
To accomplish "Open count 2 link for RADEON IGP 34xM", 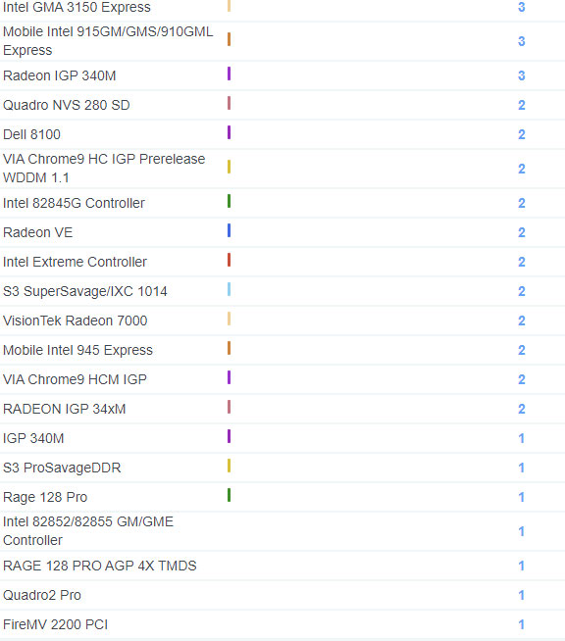I will tap(521, 410).
